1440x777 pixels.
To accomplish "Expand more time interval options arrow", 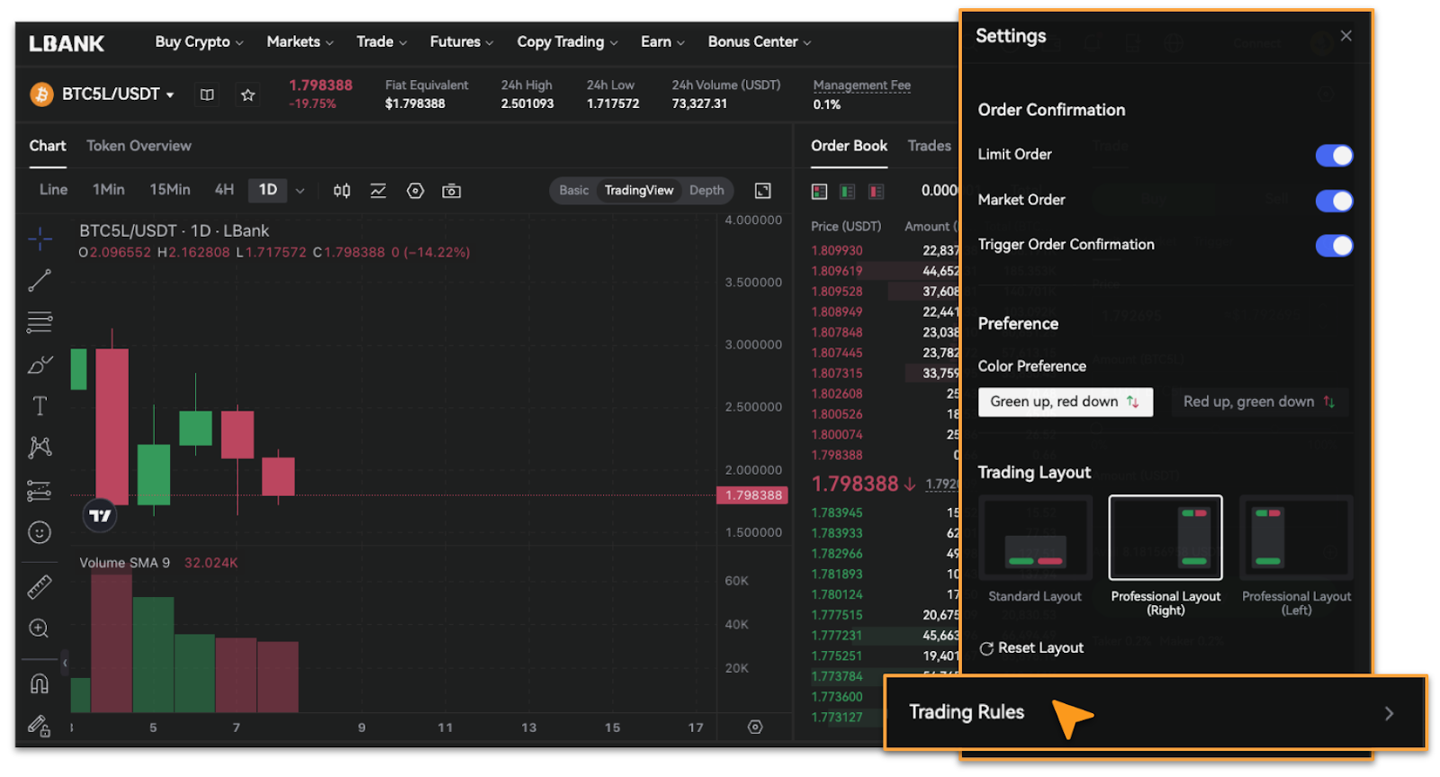I will [x=301, y=191].
